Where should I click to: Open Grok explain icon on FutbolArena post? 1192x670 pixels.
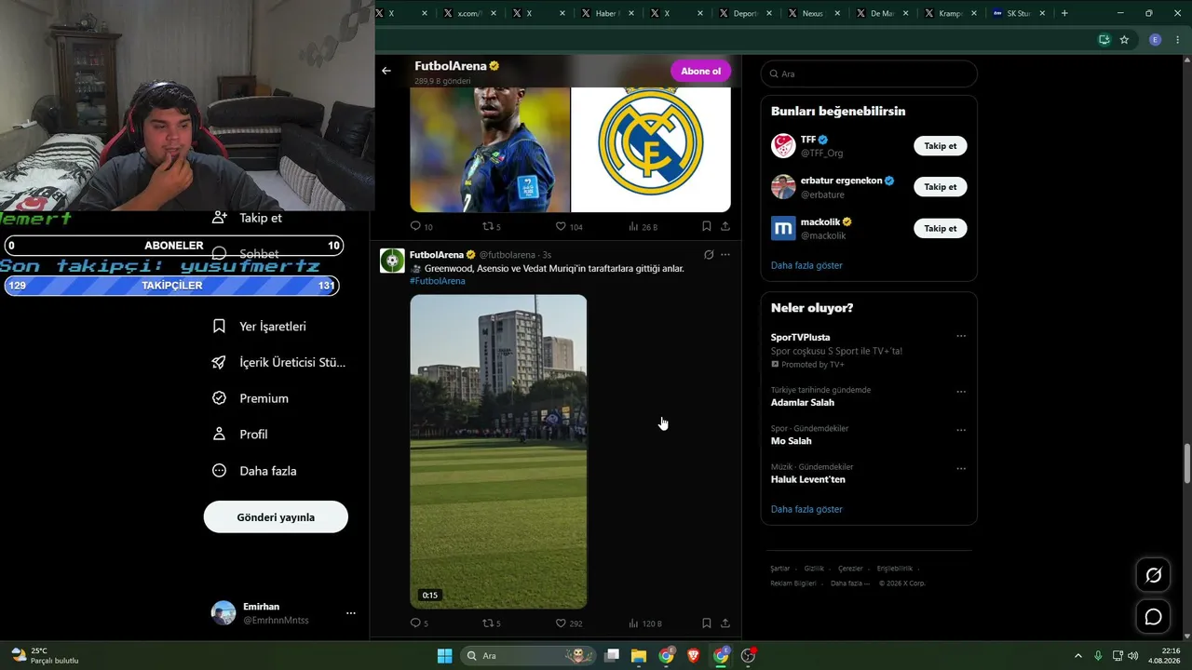click(709, 255)
